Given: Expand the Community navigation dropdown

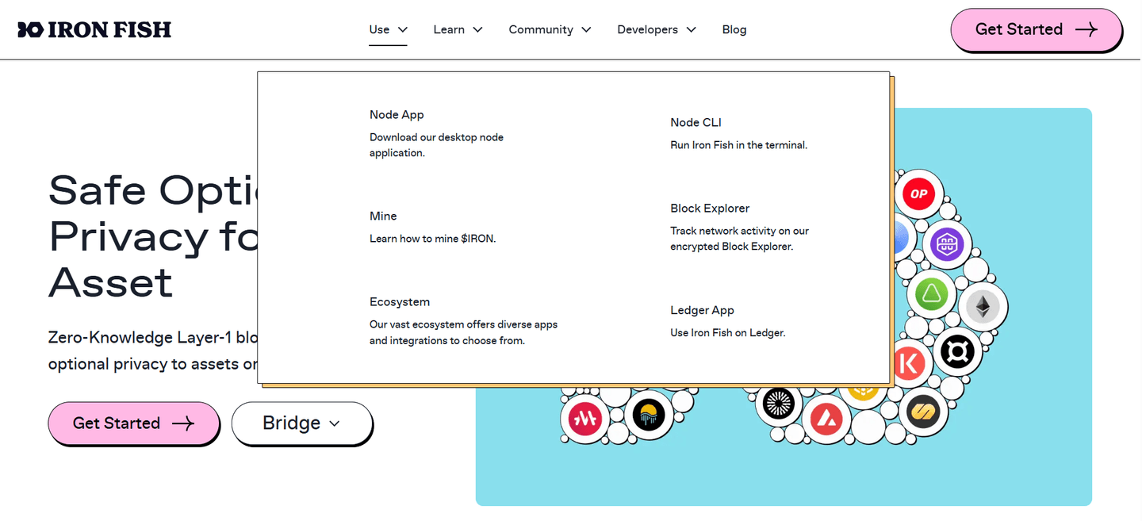Looking at the screenshot, I should click(x=550, y=29).
